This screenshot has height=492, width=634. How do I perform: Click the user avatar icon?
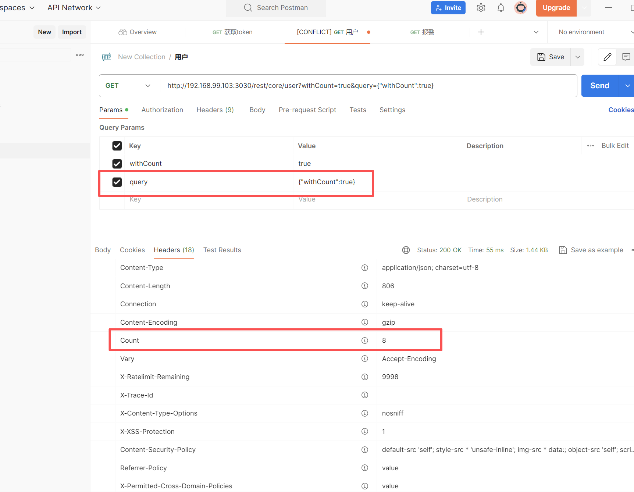(520, 8)
